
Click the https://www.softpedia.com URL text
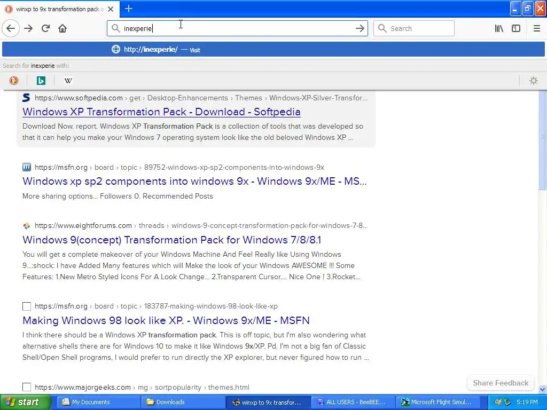tap(79, 98)
